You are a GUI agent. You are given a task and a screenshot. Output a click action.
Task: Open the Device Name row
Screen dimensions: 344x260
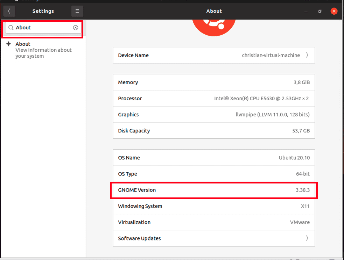coord(213,55)
